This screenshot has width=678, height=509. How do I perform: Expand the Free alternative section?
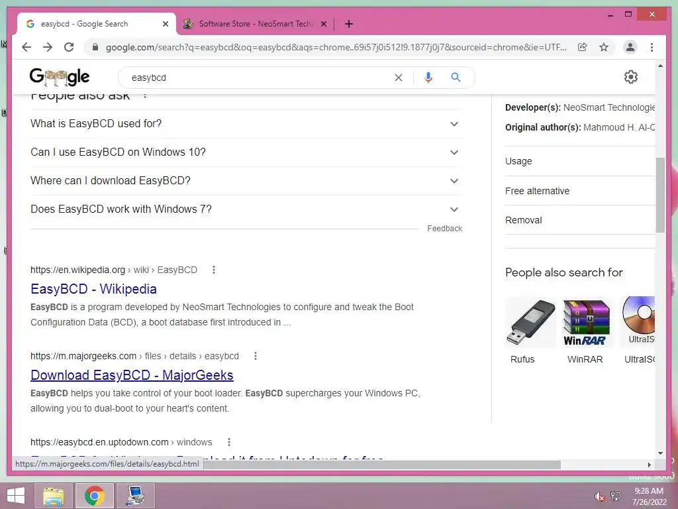tap(580, 191)
